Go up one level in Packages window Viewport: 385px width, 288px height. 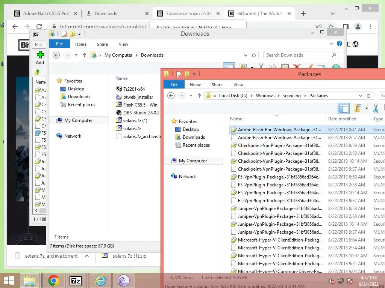pyautogui.click(x=199, y=96)
